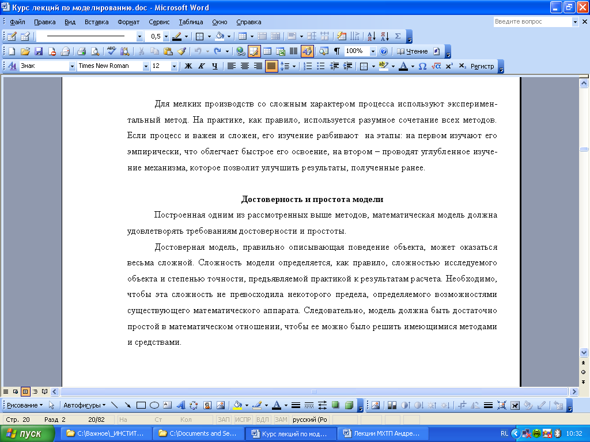Copy the selection to clipboard
Viewport: 590px width, 442px height.
click(x=154, y=51)
